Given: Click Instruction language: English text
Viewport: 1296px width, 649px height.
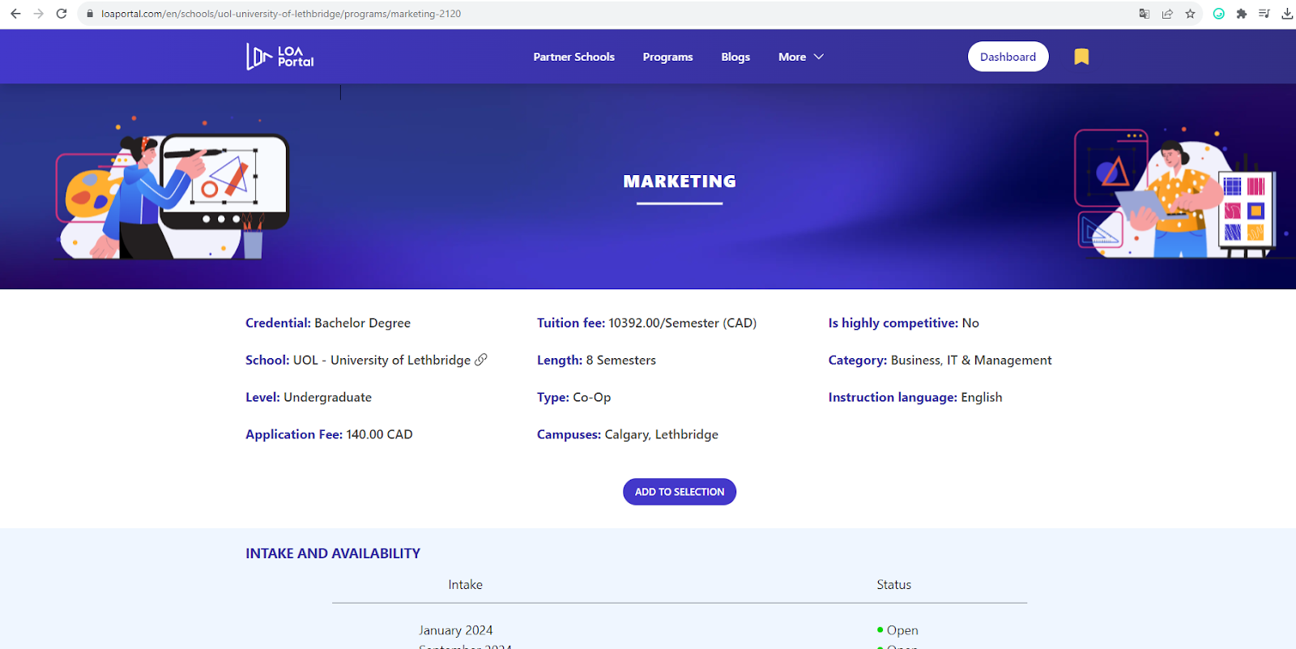Looking at the screenshot, I should coord(915,397).
